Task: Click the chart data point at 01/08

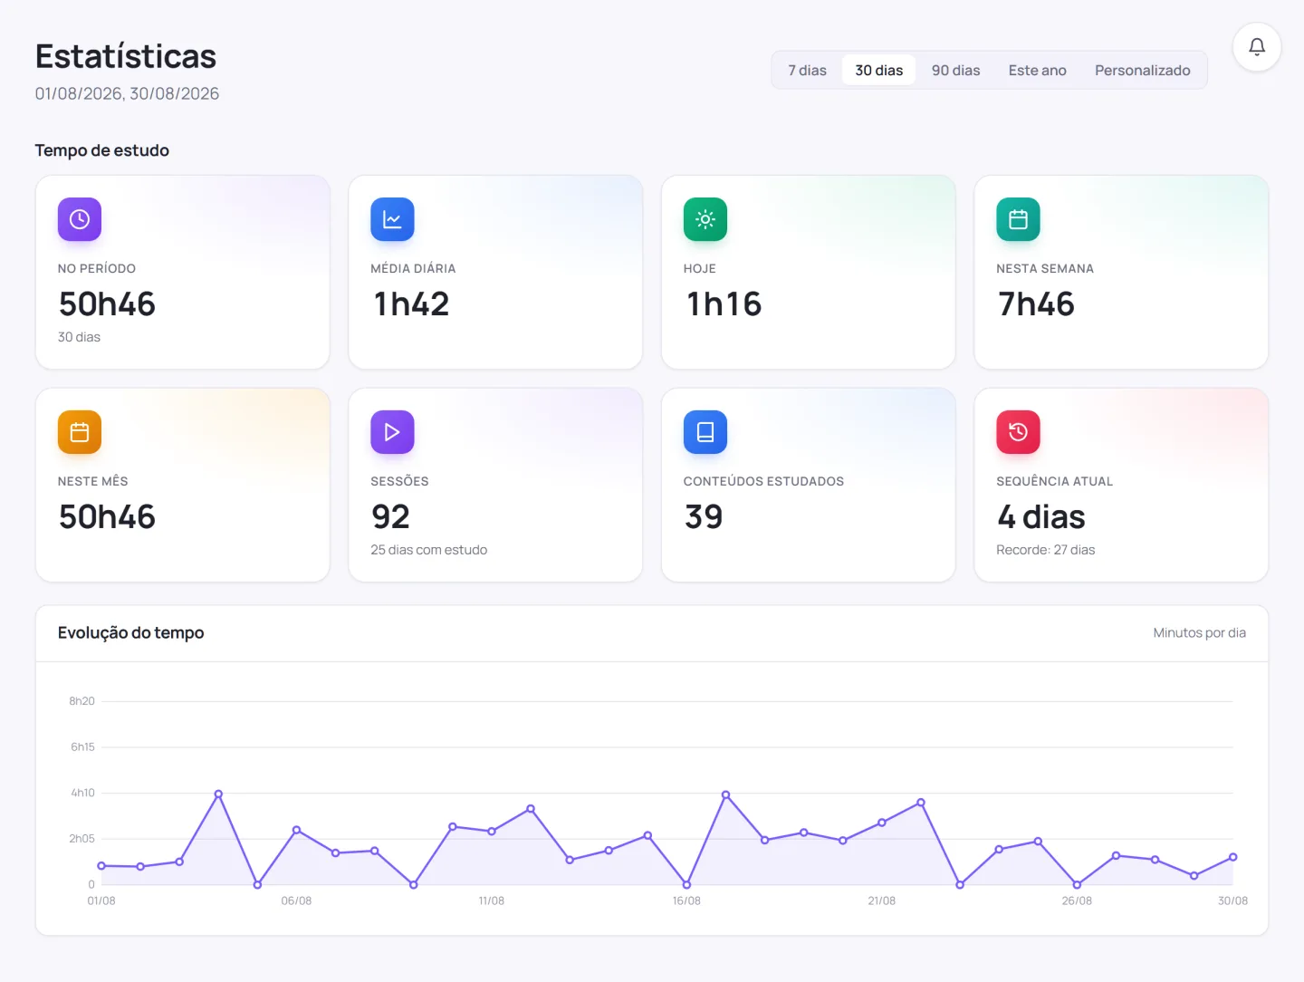Action: pyautogui.click(x=101, y=866)
